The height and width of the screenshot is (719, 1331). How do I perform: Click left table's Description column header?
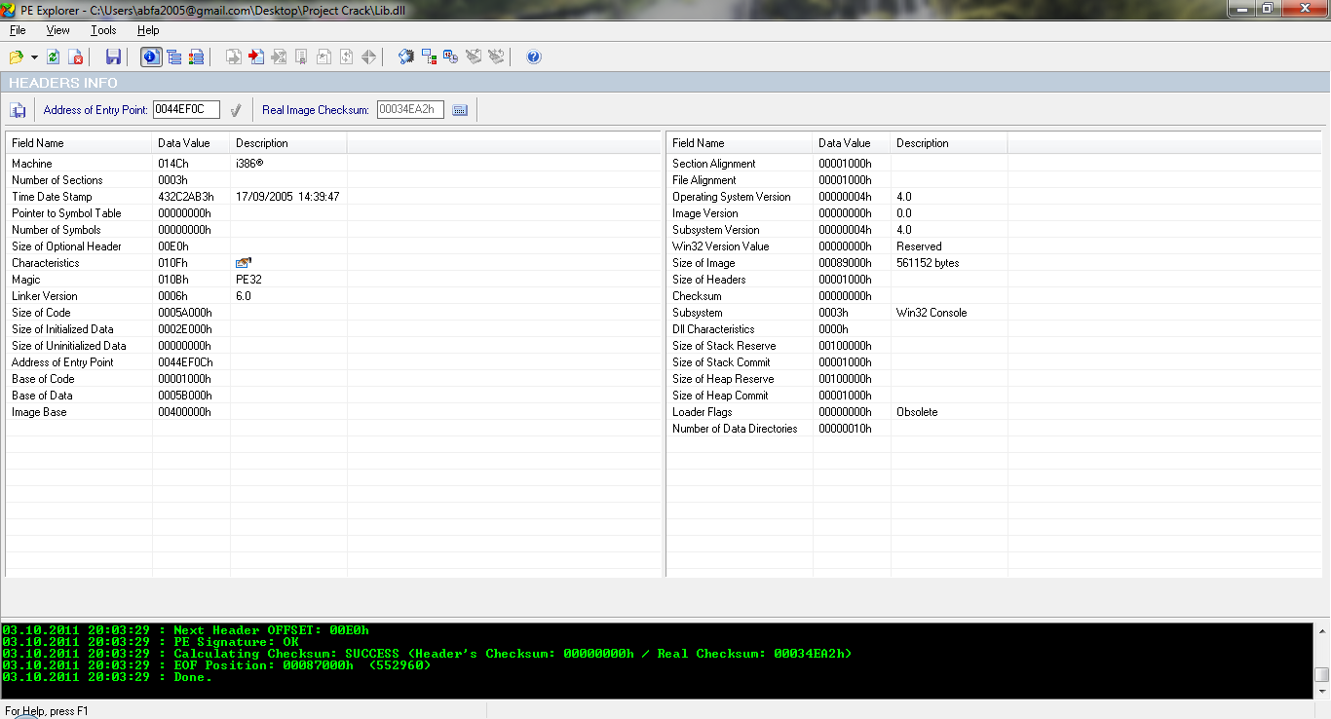289,143
